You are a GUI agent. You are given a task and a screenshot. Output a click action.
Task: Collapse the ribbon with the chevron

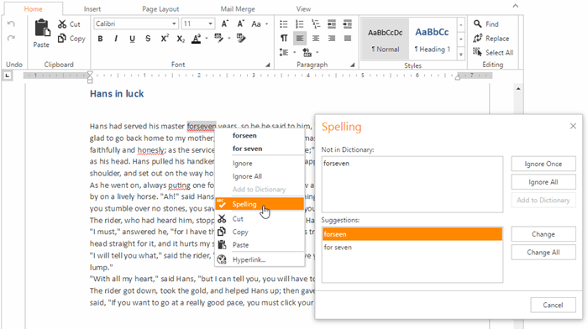516,6
